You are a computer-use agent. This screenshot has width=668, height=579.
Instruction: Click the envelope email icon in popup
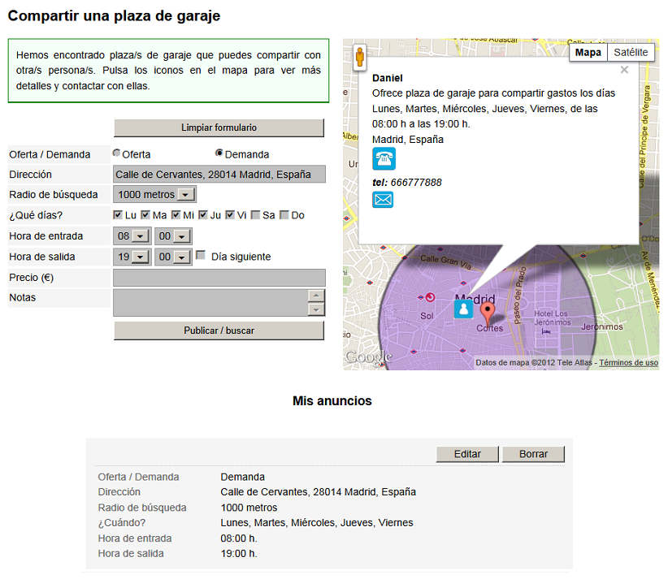383,199
